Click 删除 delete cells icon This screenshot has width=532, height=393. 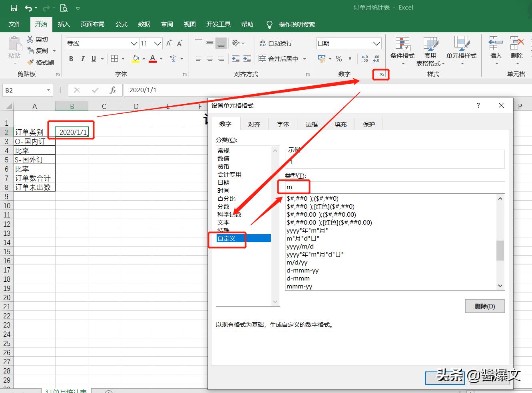517,51
